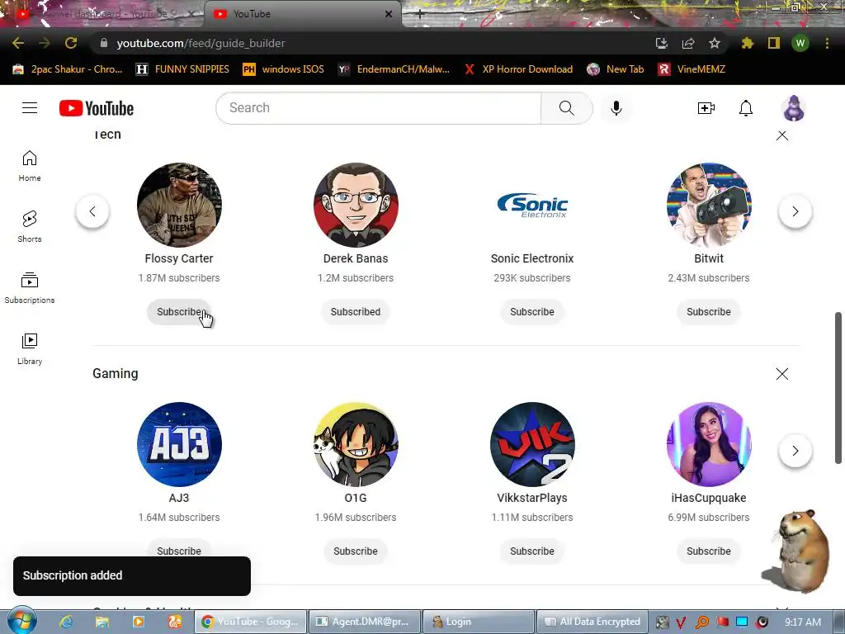Open the Login taskbar window

coord(479,622)
